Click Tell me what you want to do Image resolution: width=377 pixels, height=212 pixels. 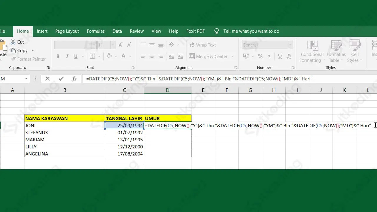(251, 31)
